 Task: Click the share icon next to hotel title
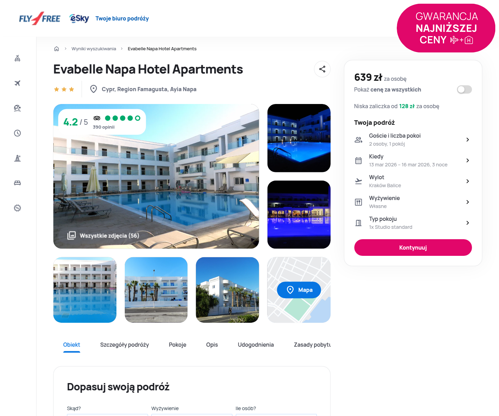tap(322, 69)
